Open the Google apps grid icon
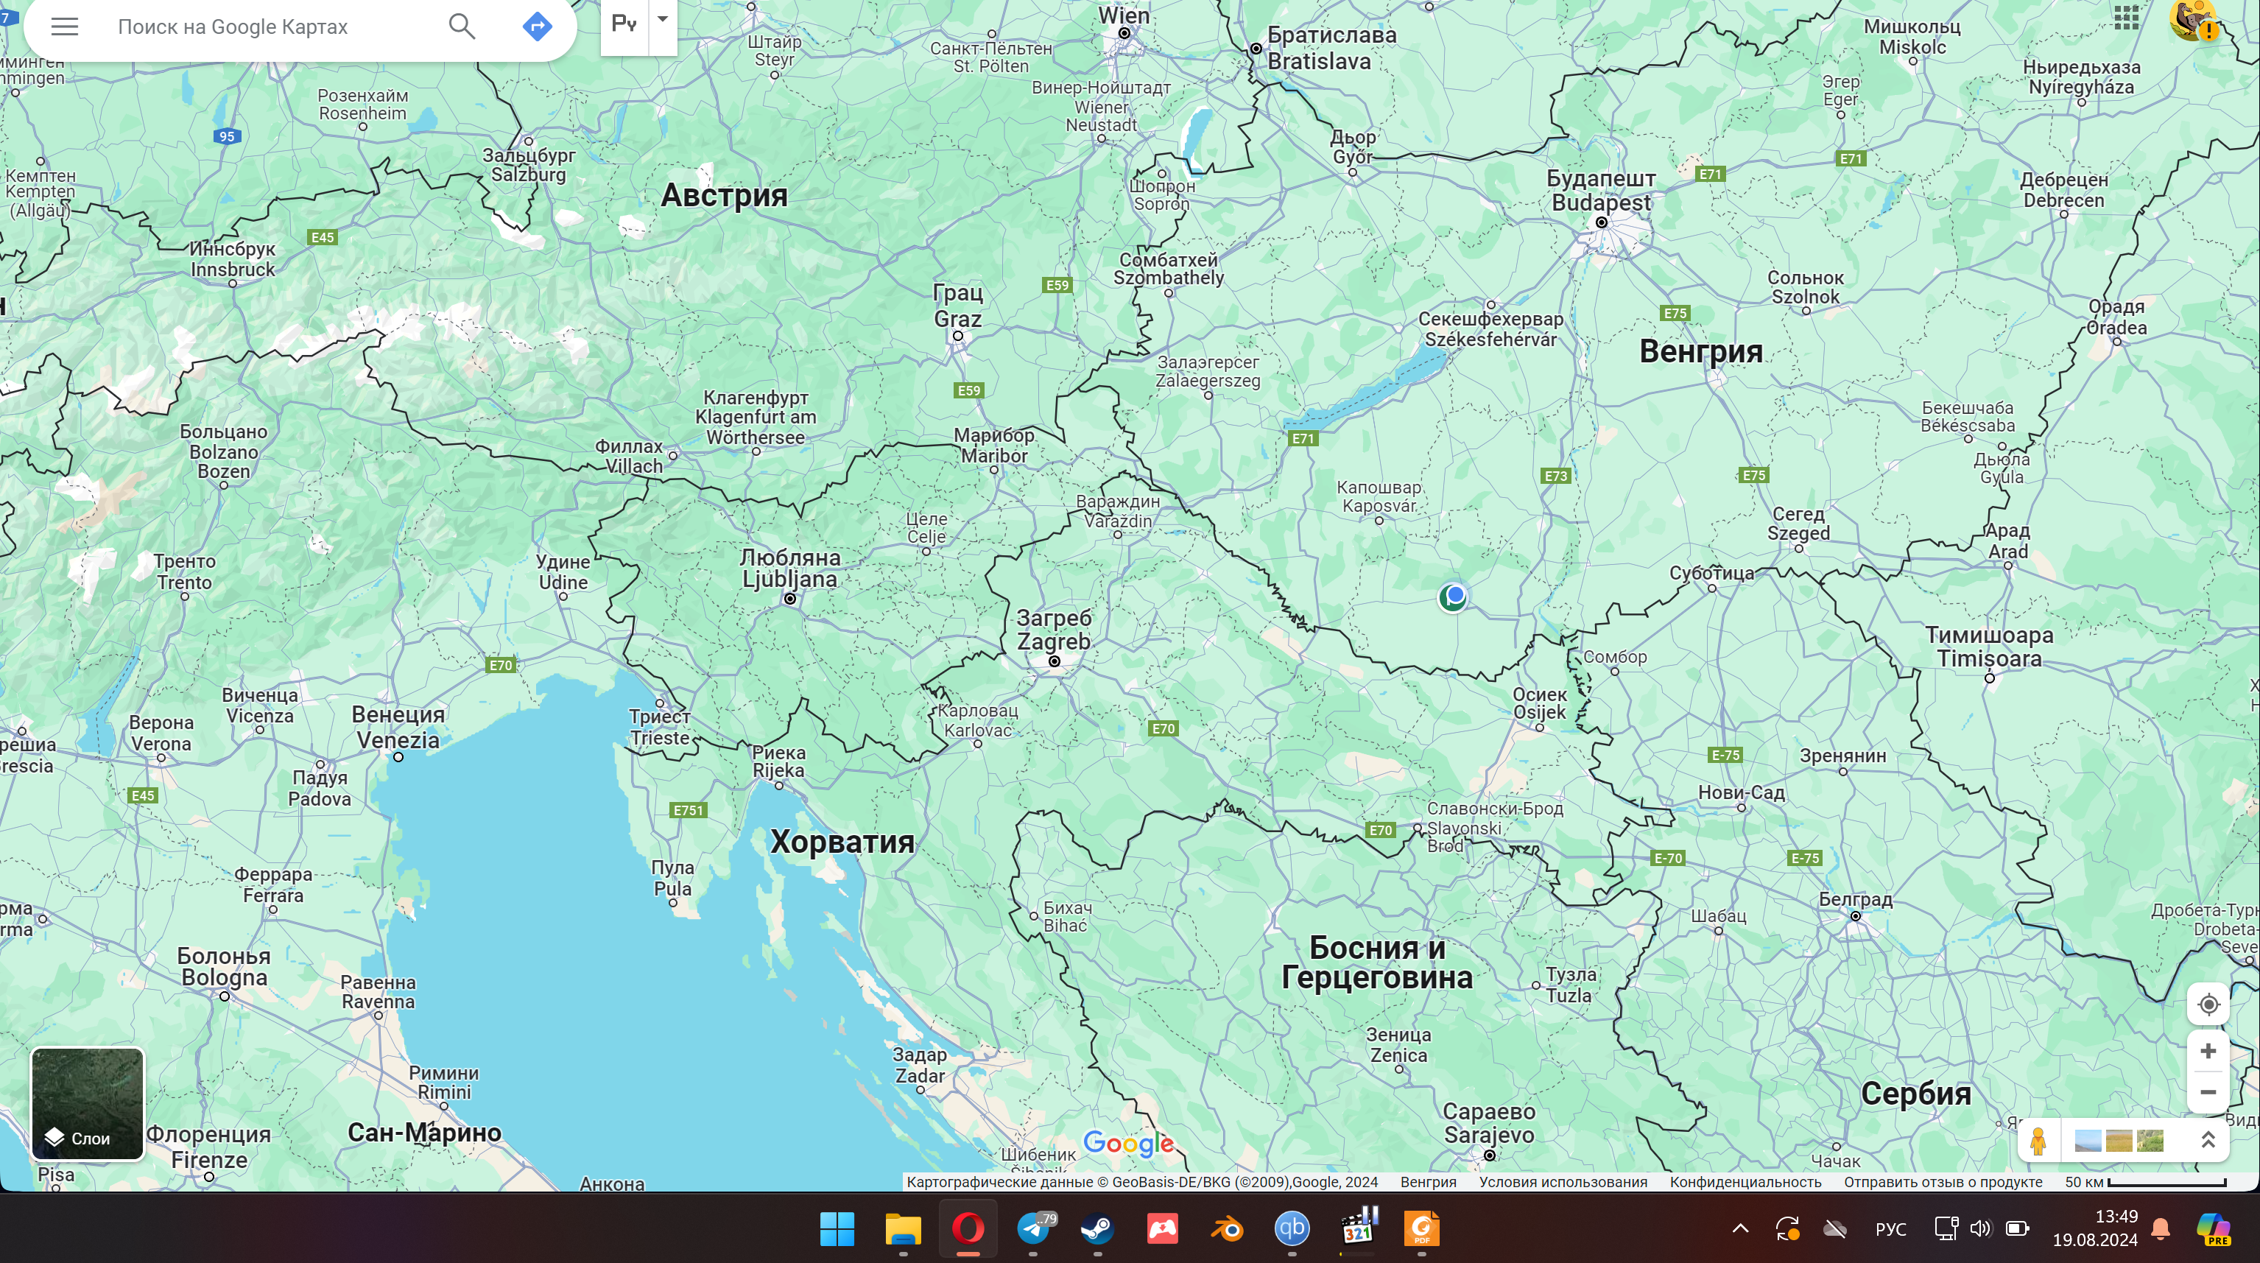Screen dimensions: 2260x1263 coord(2126,18)
